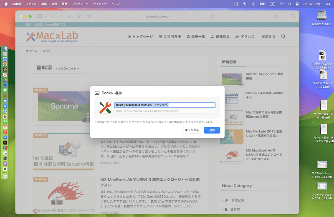Open Control Center from menu bar
334x217 pixels.
297,4
